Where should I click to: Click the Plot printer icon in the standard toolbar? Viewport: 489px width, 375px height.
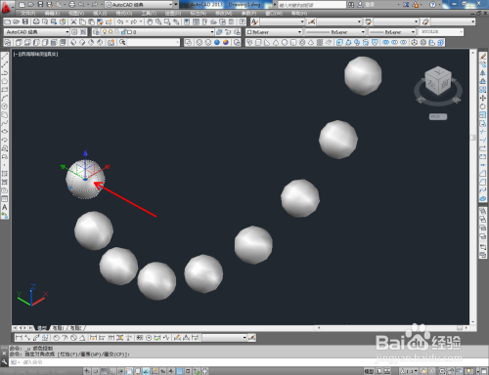[x=36, y=21]
